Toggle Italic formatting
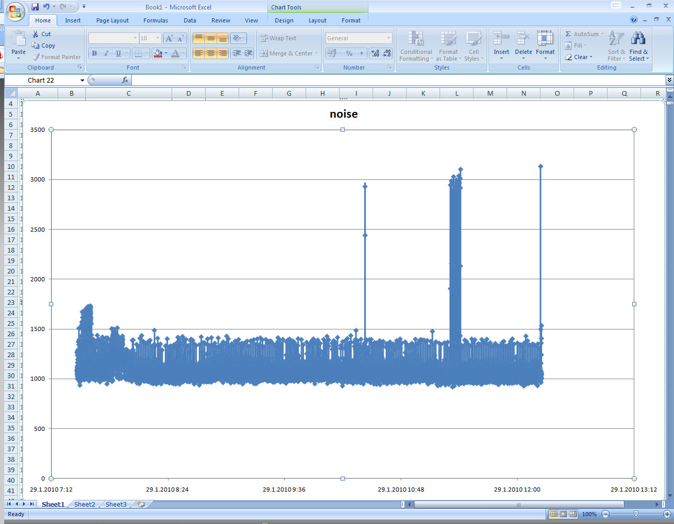Image resolution: width=674 pixels, height=524 pixels. click(x=106, y=53)
